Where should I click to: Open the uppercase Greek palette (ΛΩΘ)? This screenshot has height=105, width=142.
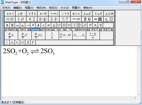tap(109, 14)
